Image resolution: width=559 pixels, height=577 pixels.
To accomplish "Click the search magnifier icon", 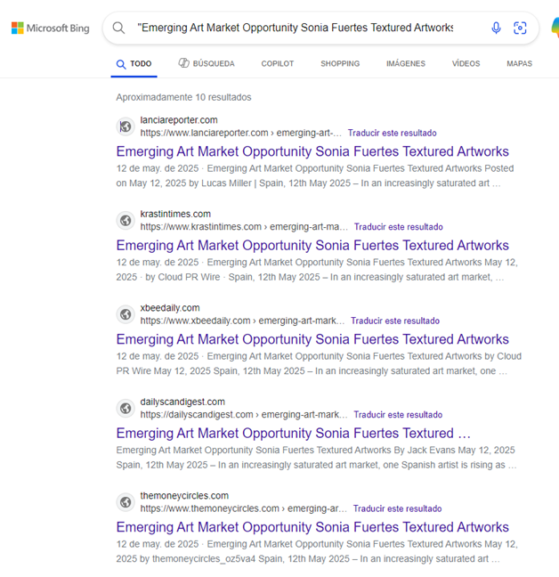I will pyautogui.click(x=118, y=28).
